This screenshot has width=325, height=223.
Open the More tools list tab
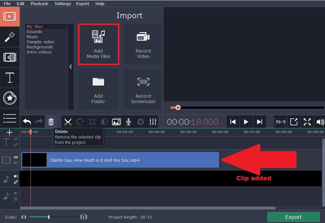tap(10, 118)
